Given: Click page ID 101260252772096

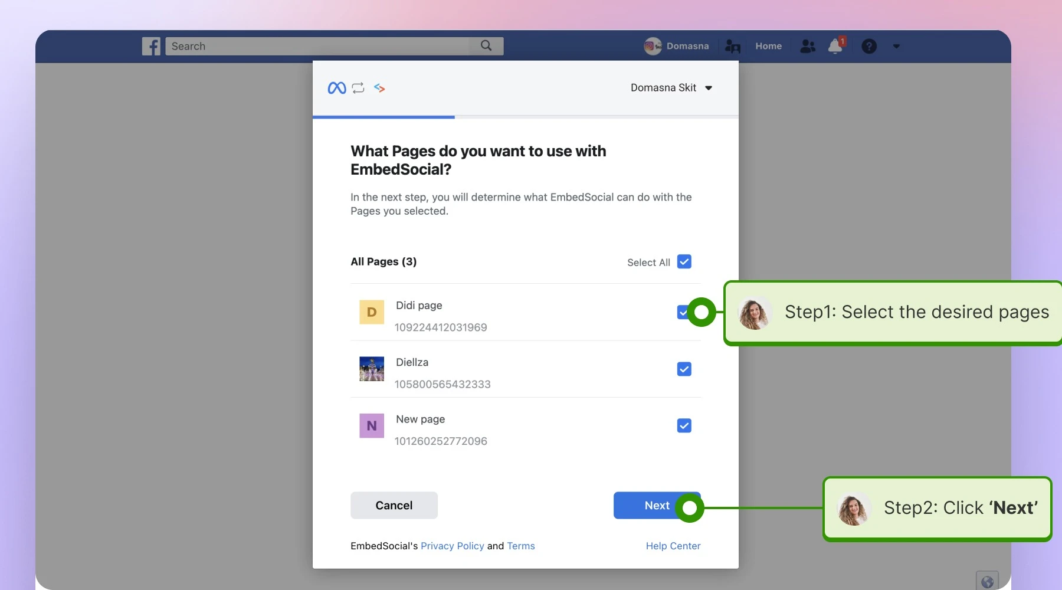Looking at the screenshot, I should coord(441,441).
